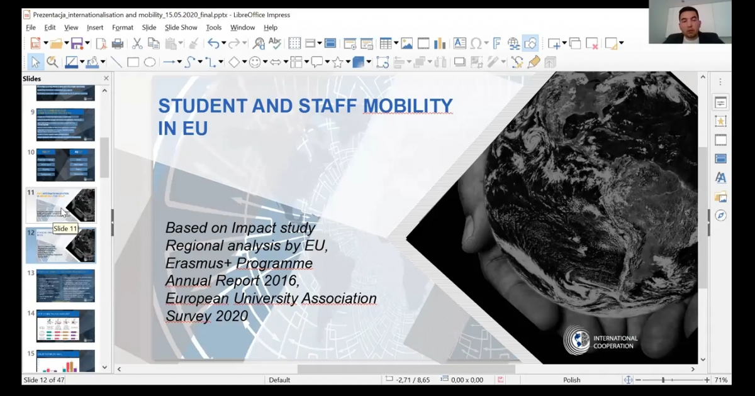Open the Navigator from the sidebar

(720, 216)
